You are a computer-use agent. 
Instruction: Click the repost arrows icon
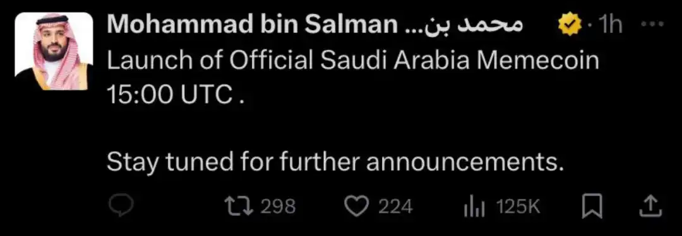(x=238, y=206)
